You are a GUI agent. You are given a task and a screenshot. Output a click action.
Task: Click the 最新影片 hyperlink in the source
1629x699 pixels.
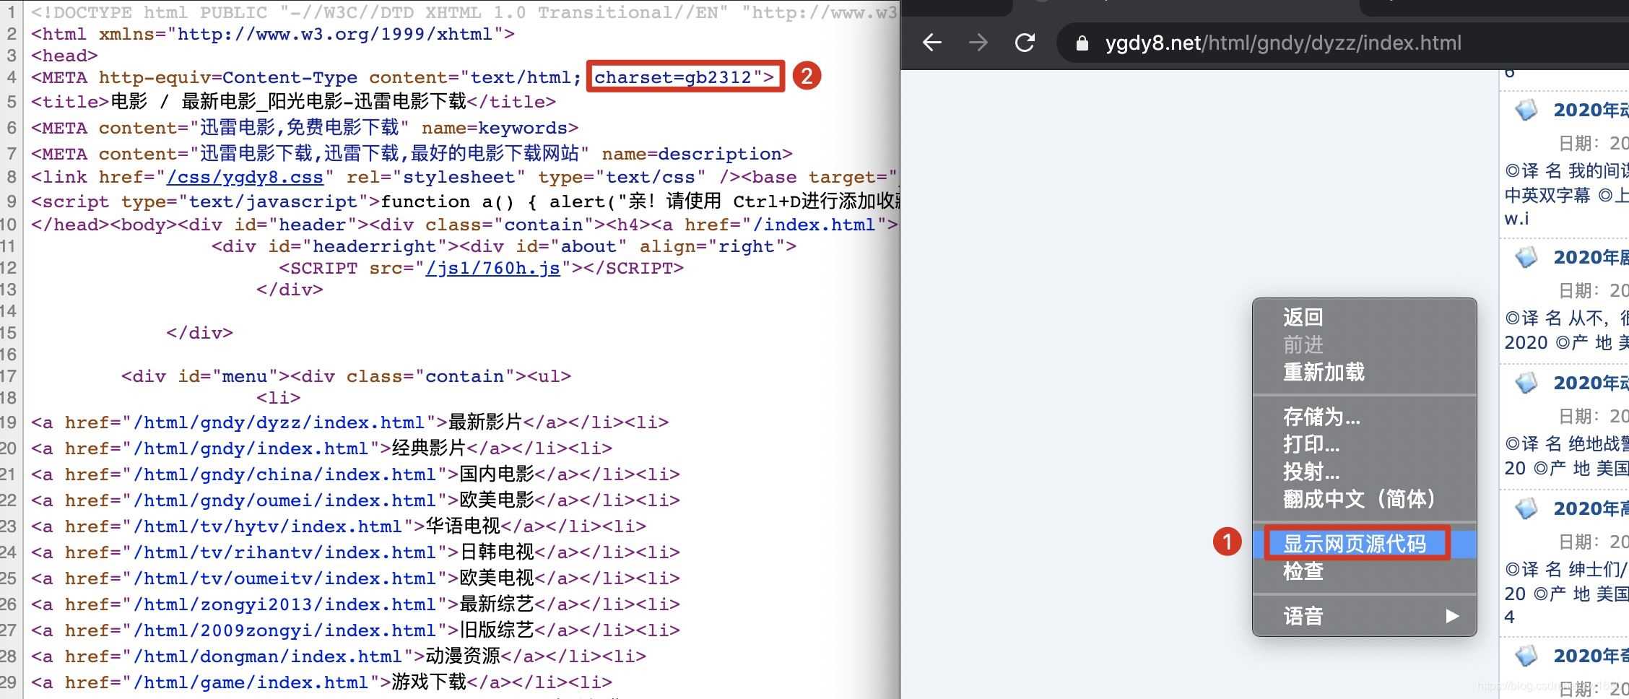485,422
